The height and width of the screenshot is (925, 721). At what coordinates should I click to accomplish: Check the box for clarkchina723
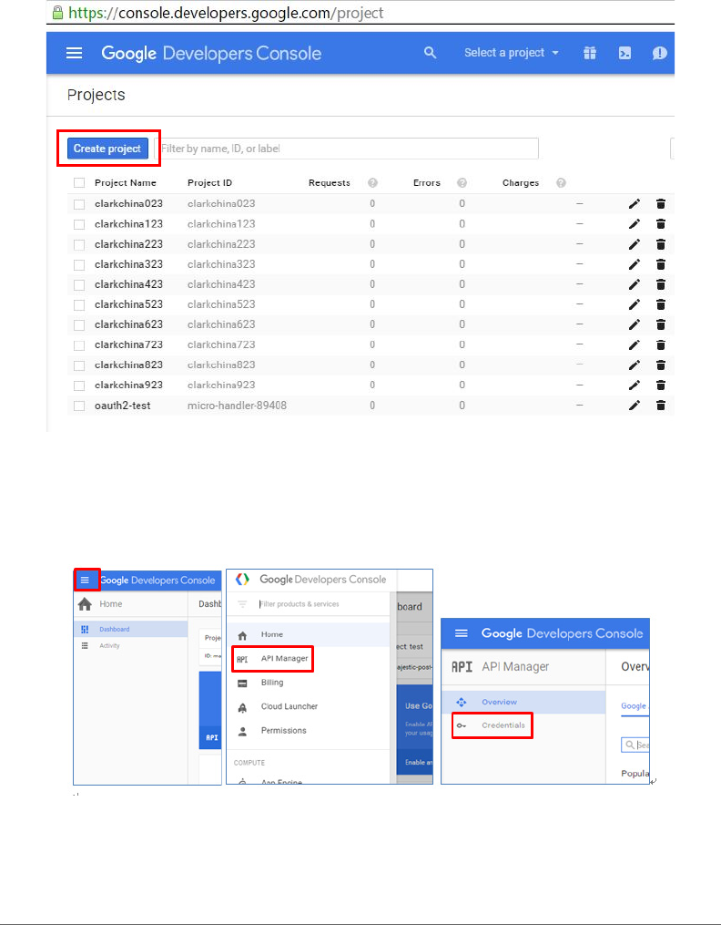coord(79,345)
